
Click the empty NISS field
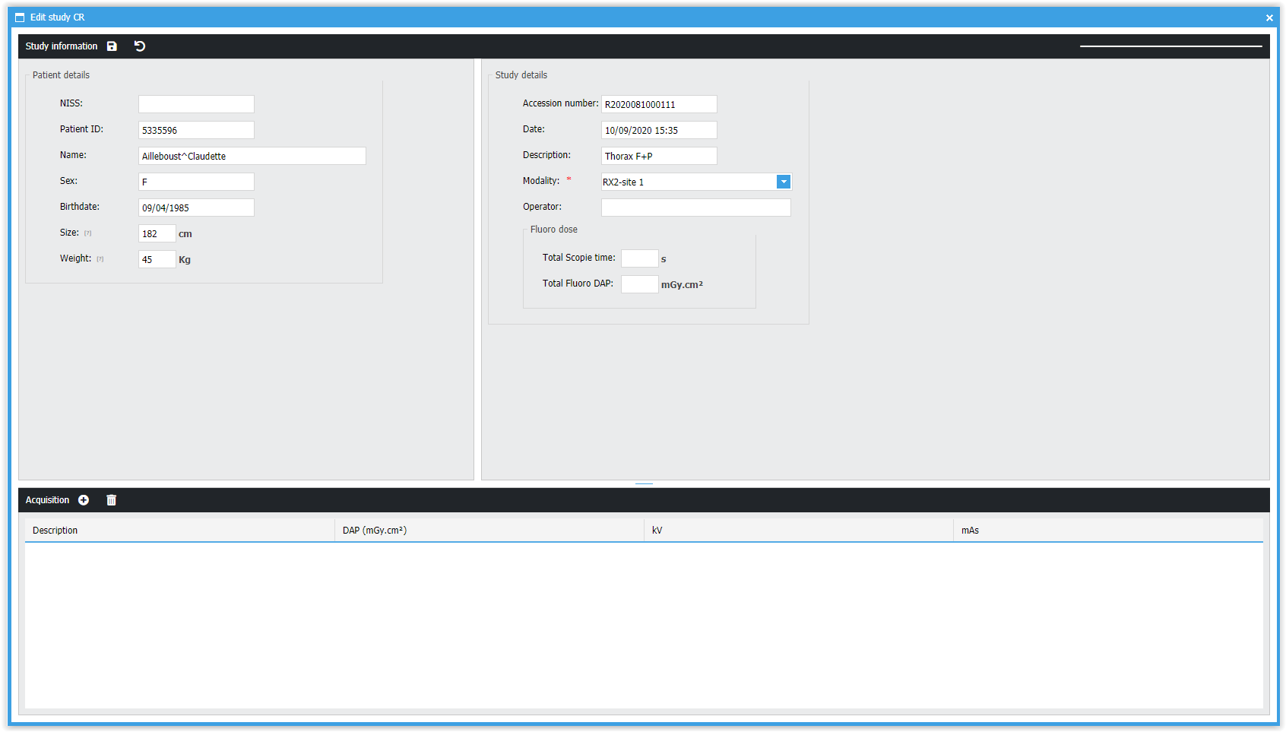click(x=196, y=104)
